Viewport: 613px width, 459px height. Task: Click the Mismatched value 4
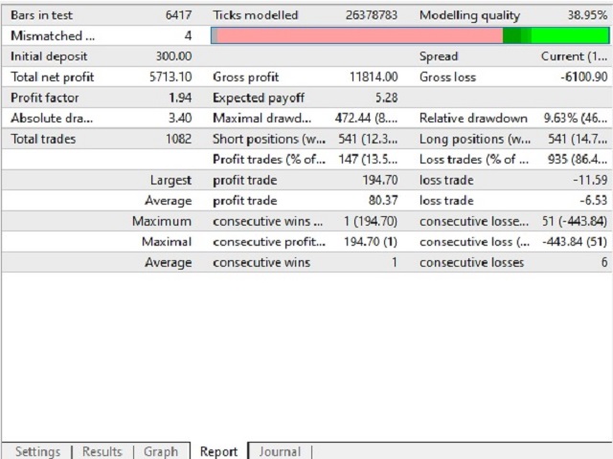(x=188, y=36)
